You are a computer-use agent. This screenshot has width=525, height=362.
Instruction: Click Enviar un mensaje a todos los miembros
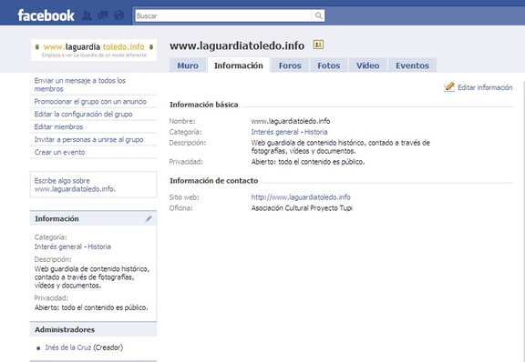point(80,85)
